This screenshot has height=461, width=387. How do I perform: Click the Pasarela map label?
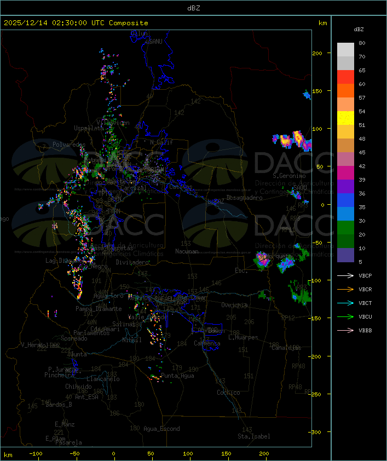68,442
